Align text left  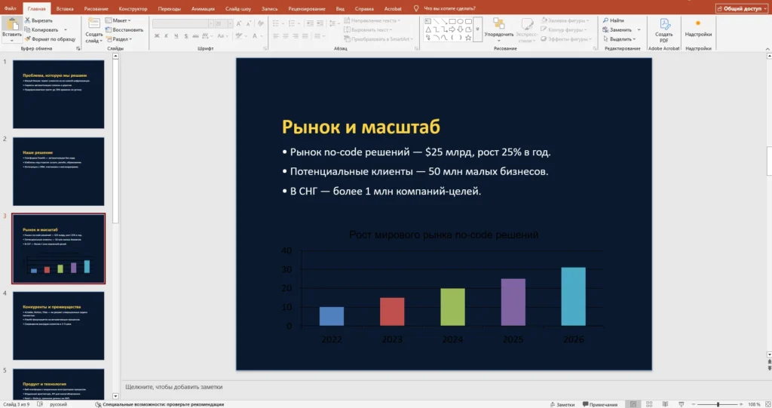tap(276, 36)
